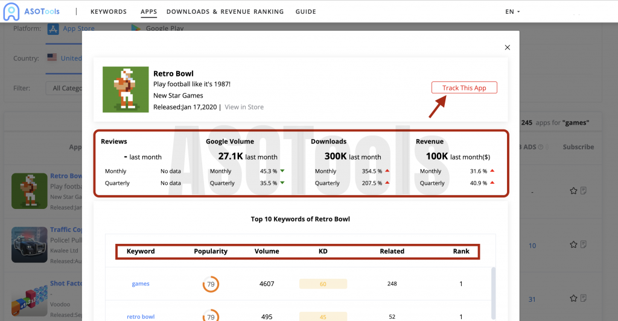This screenshot has width=618, height=321.
Task: Open Shot Factor app link in list
Action: click(66, 283)
